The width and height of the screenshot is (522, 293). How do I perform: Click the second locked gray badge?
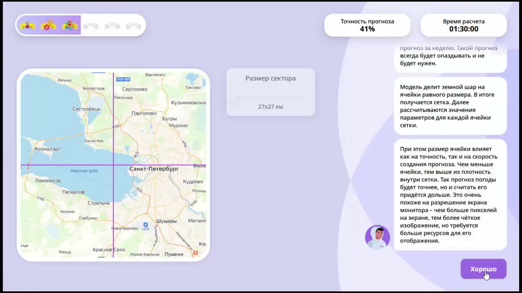tap(112, 26)
